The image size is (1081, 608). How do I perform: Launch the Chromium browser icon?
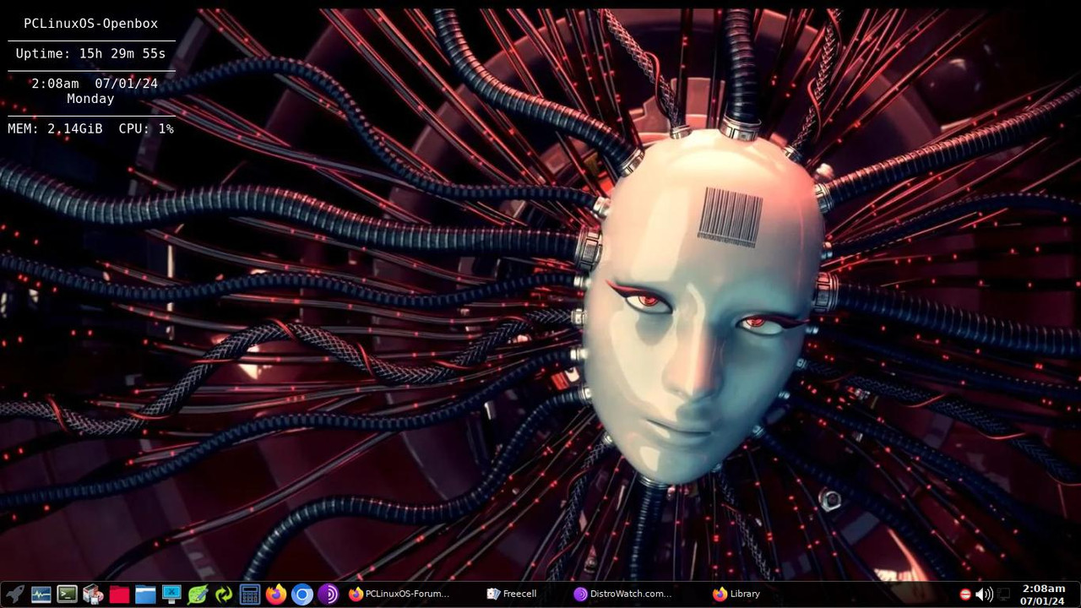click(302, 594)
